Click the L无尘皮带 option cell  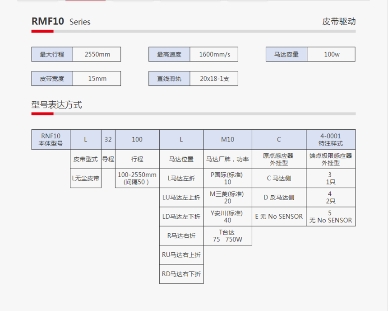point(86,178)
